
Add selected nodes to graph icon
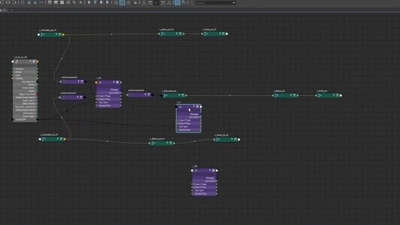coord(29,2)
